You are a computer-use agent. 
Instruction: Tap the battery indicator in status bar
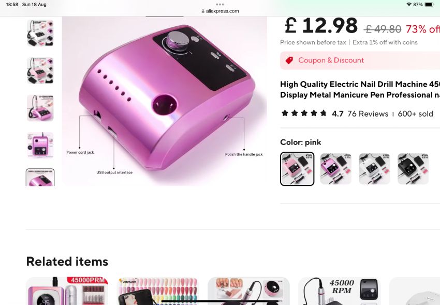click(x=429, y=5)
